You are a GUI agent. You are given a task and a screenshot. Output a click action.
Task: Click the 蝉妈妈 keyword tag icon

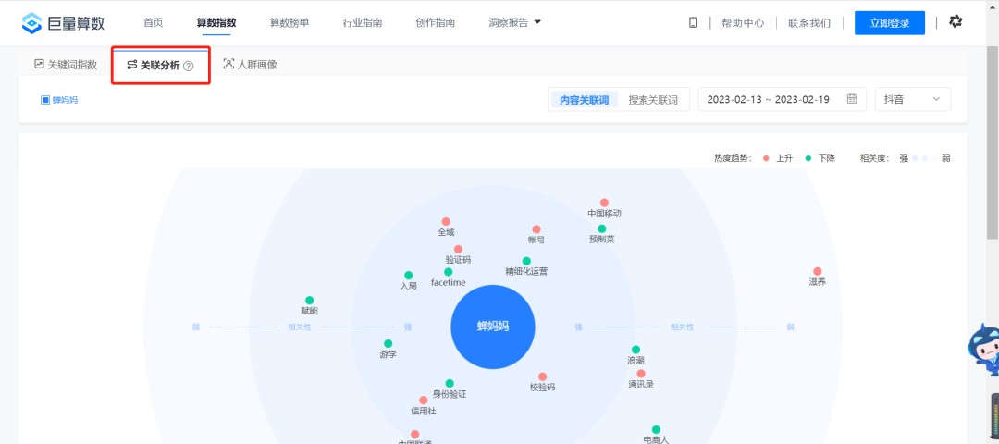[45, 100]
